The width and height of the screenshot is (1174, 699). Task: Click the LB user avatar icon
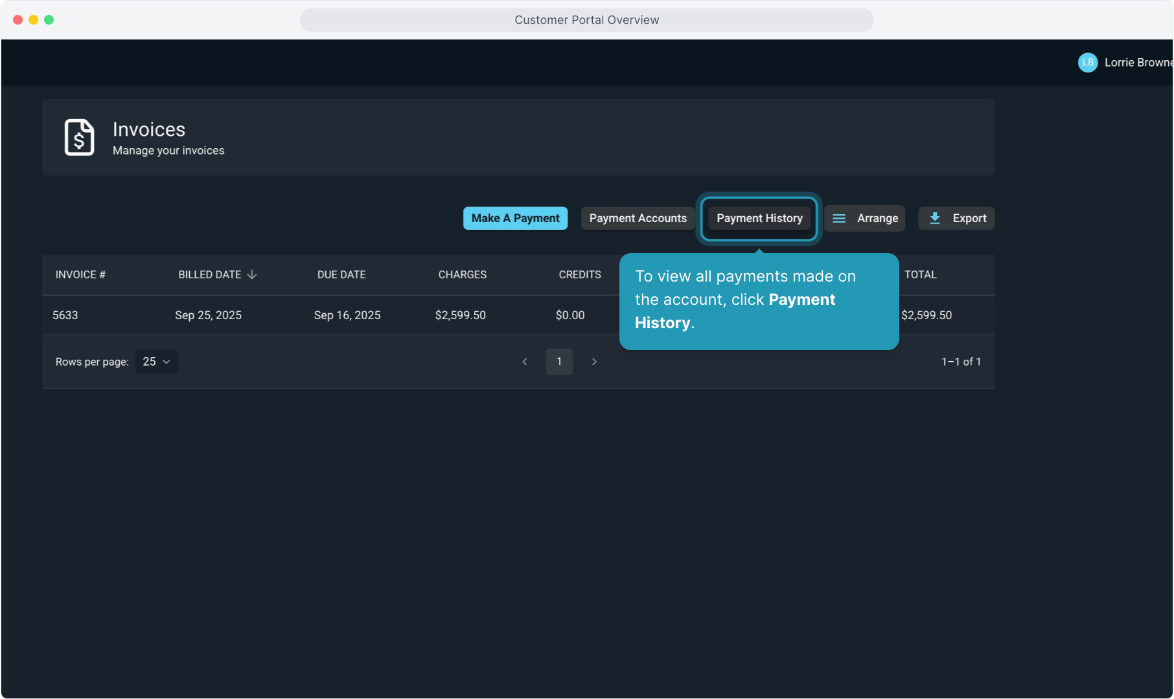click(1087, 63)
